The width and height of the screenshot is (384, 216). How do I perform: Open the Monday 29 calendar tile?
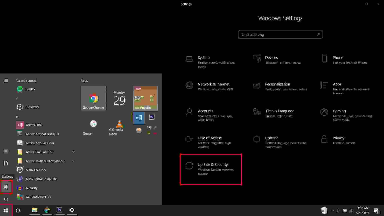tap(119, 98)
